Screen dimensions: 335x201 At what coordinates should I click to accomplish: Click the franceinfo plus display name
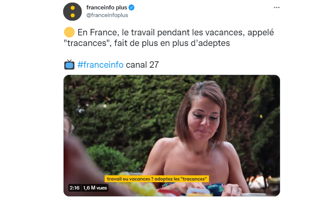107,8
